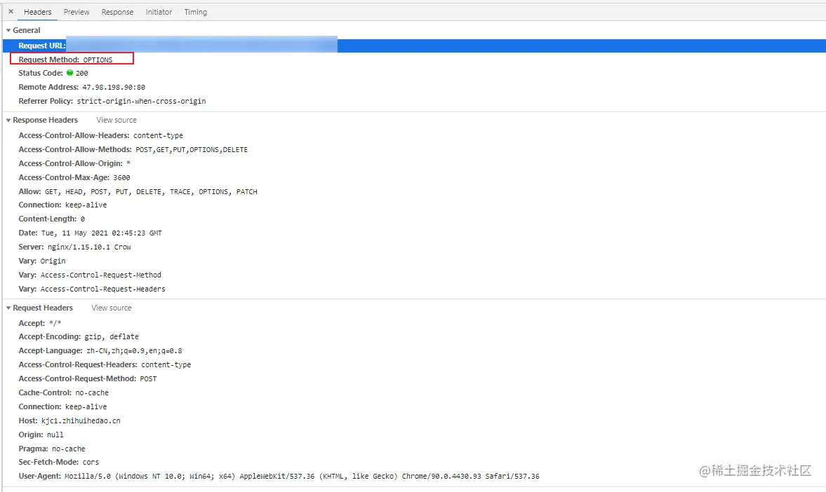Select the Allow methods list row
Viewport: 826px width, 492px height.
(x=138, y=191)
